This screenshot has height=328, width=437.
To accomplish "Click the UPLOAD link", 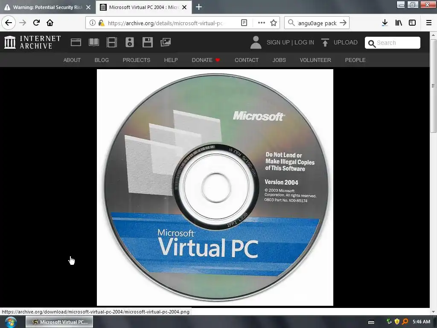I will 345,42.
